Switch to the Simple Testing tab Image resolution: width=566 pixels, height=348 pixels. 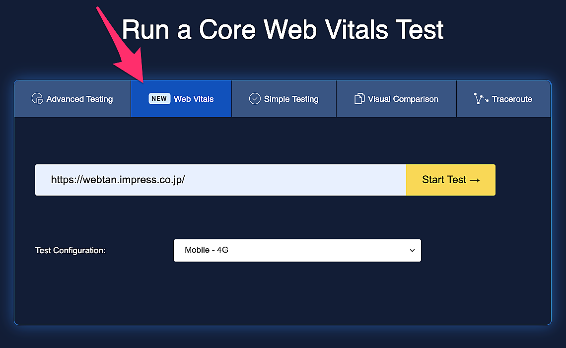[x=291, y=99]
